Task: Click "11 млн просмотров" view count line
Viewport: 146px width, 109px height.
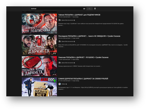Action: tap(68, 59)
